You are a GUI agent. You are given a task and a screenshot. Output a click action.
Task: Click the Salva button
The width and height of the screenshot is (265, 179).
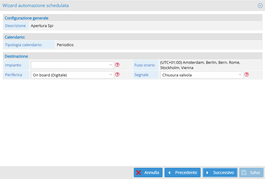[x=251, y=173]
